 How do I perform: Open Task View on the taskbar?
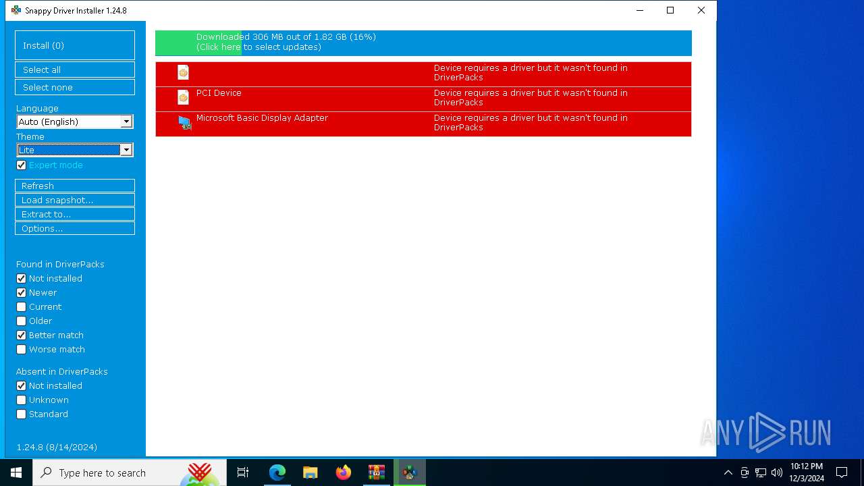point(243,473)
